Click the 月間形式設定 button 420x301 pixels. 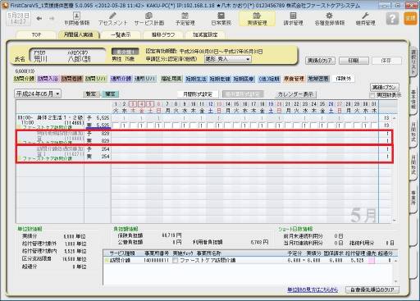[x=198, y=94]
